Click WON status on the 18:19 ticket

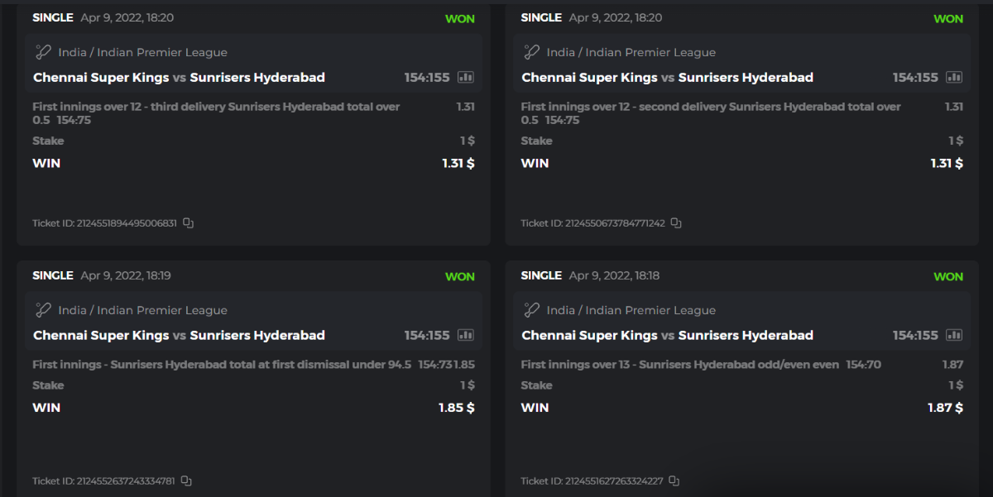point(460,277)
